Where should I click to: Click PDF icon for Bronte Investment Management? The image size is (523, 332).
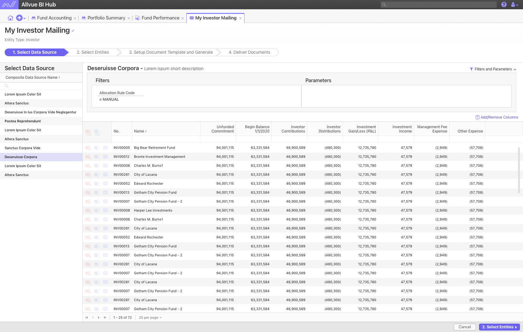[x=88, y=157]
